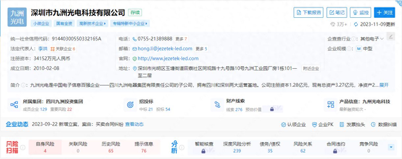Click the refresh icon next to 2023-11-09更新

(x=356, y=24)
